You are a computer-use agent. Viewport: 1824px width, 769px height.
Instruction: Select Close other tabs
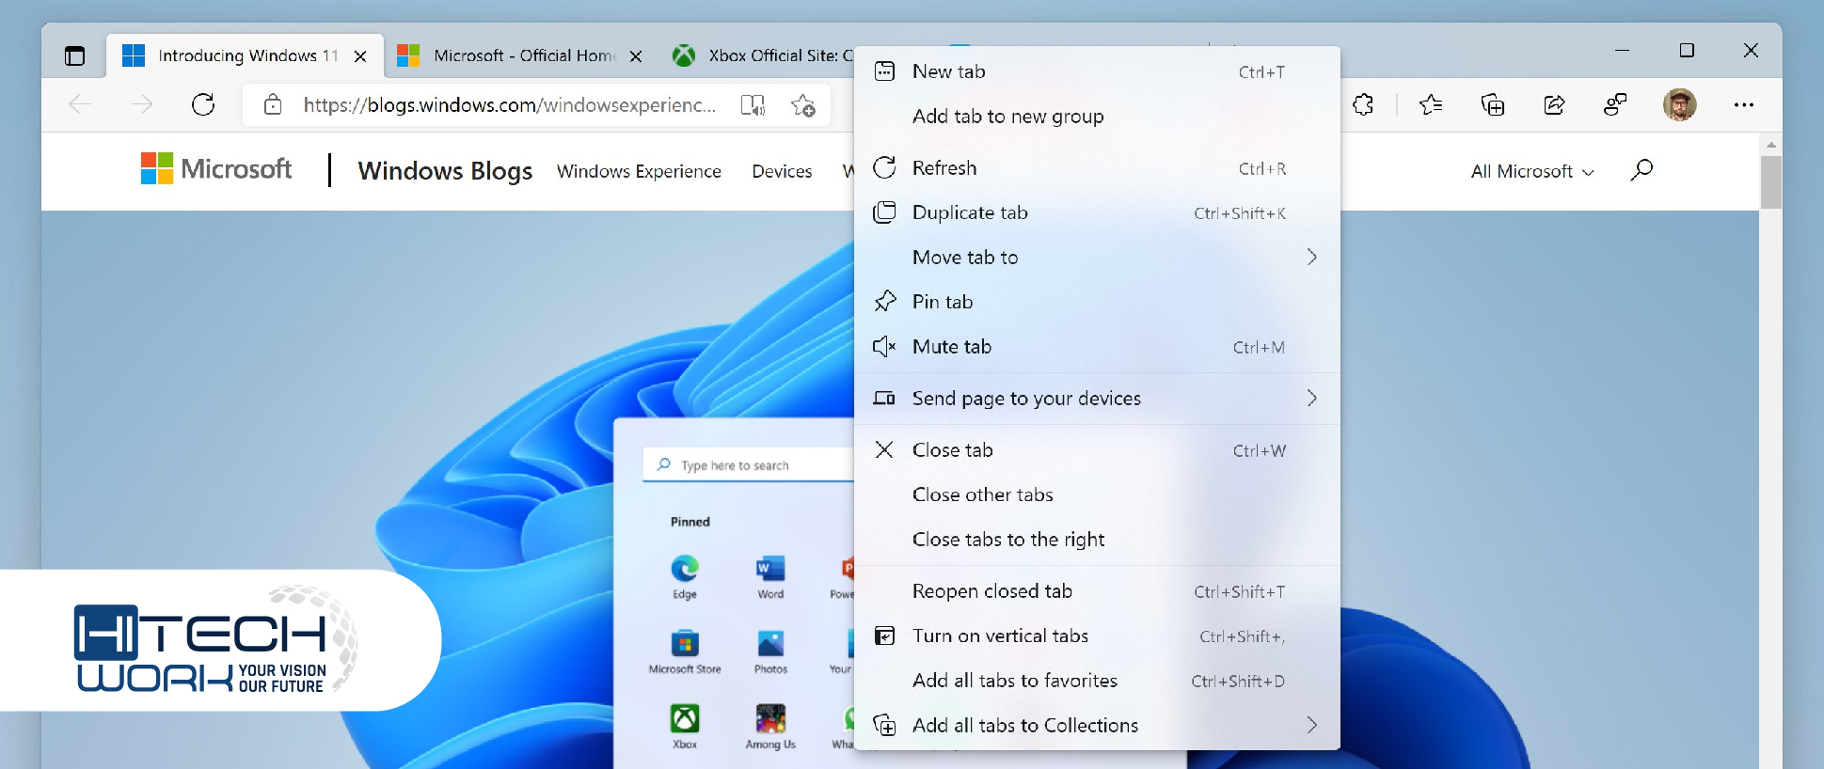click(x=1097, y=494)
